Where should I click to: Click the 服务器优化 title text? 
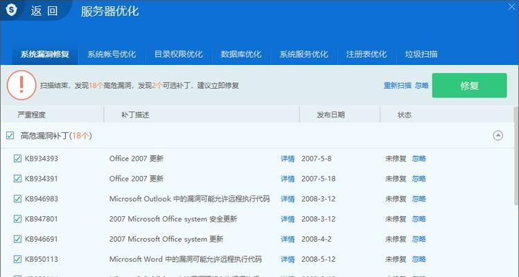click(x=110, y=11)
